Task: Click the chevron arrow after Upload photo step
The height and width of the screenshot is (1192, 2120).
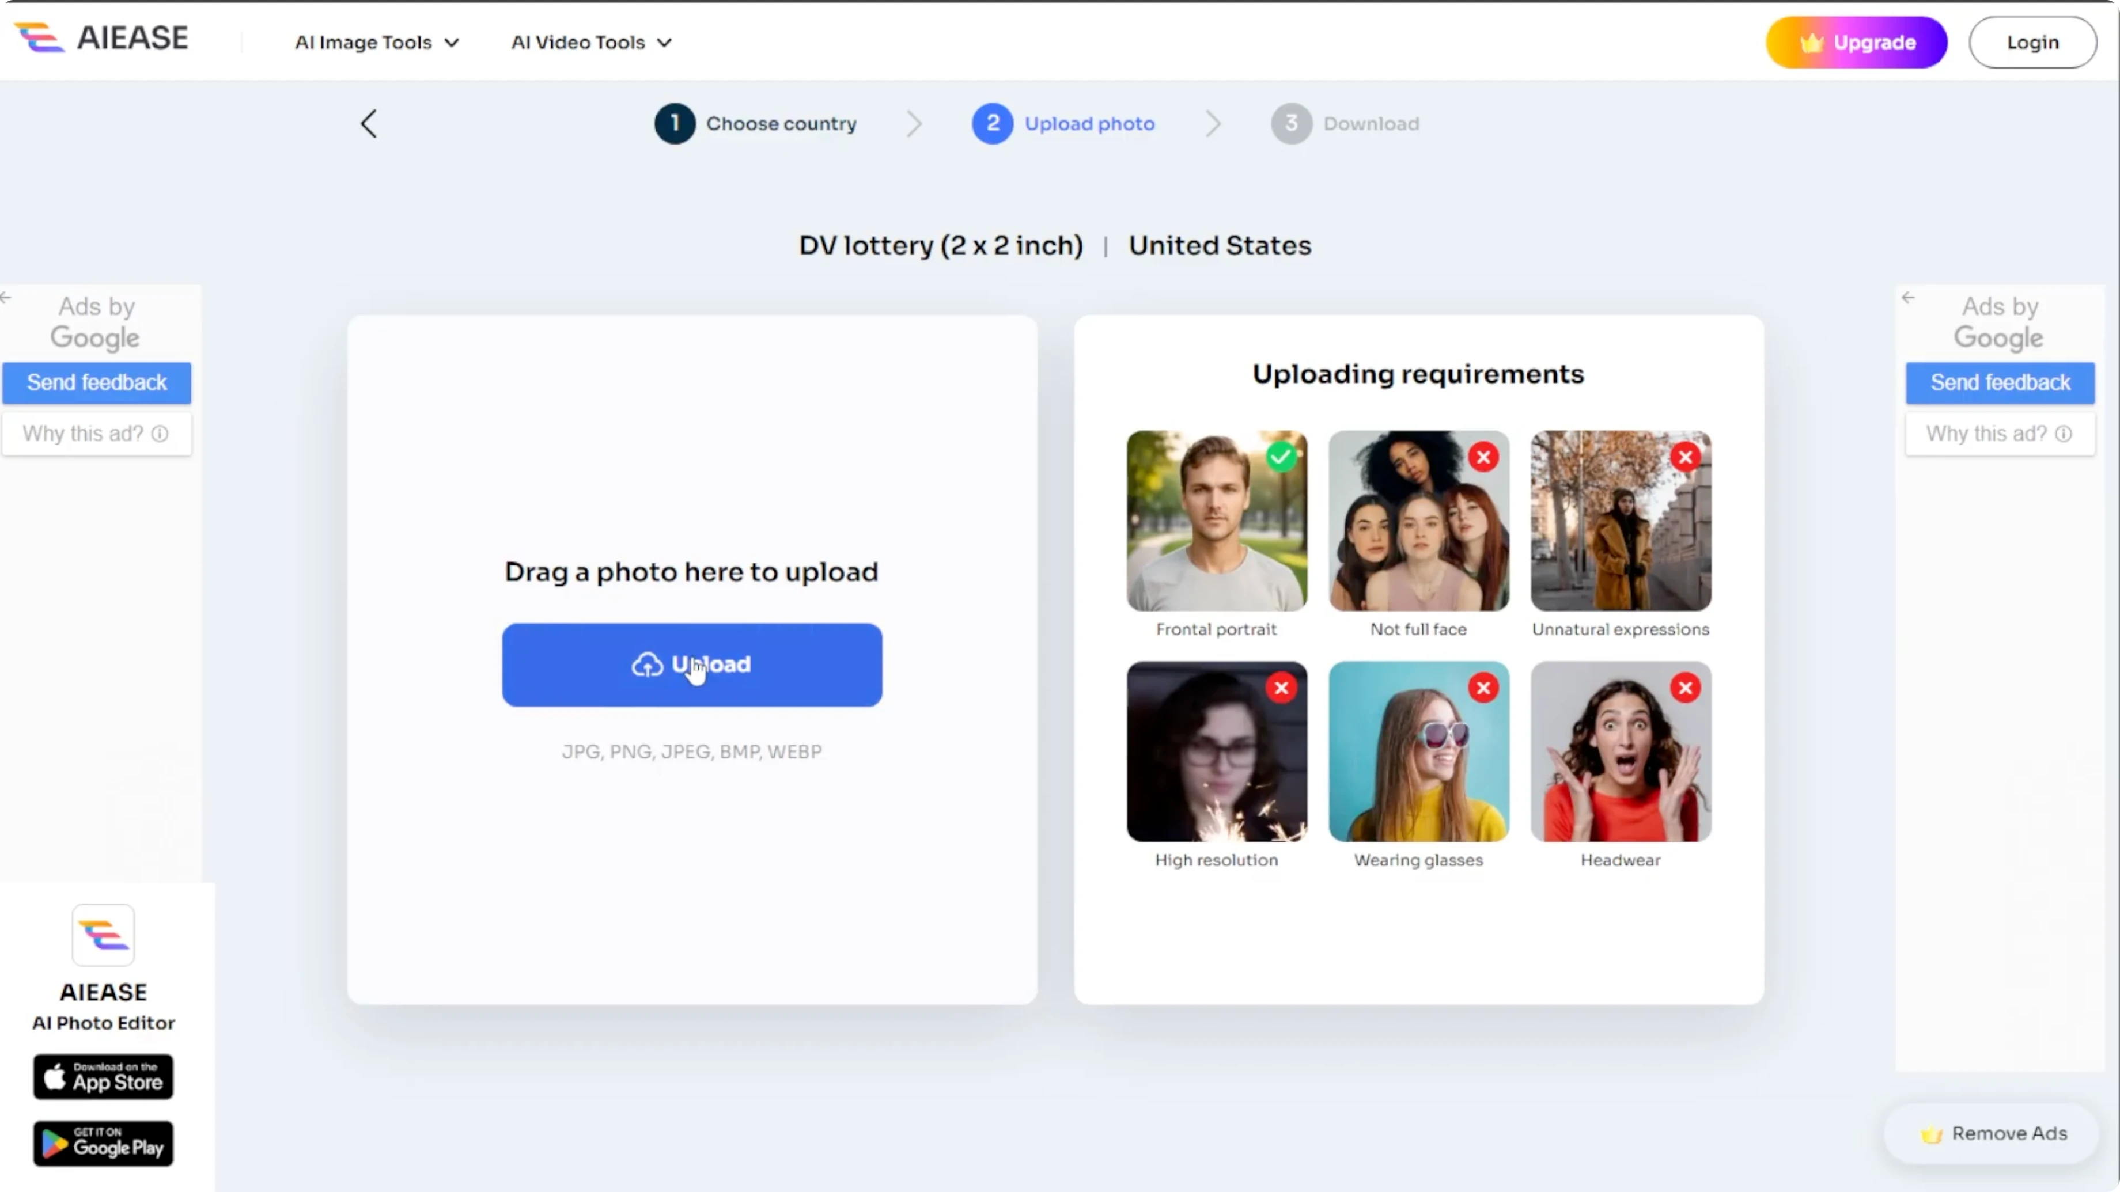Action: (x=1213, y=124)
